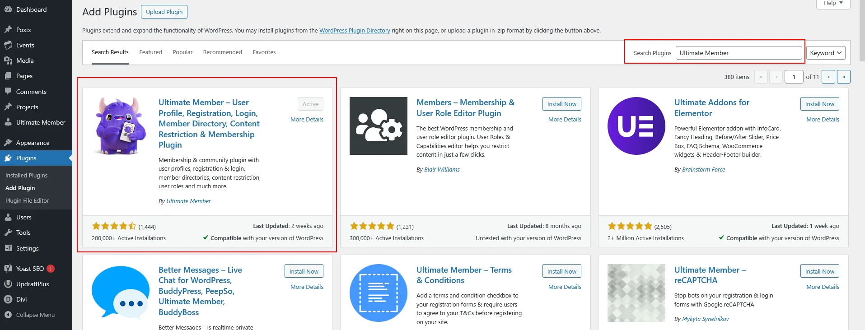Screen dimensions: 865x330
Task: Open Plugin File Editor submenu item
Action: tap(27, 200)
